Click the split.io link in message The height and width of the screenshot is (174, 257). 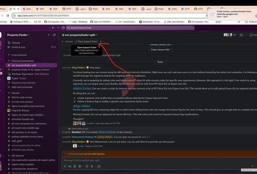click(145, 137)
